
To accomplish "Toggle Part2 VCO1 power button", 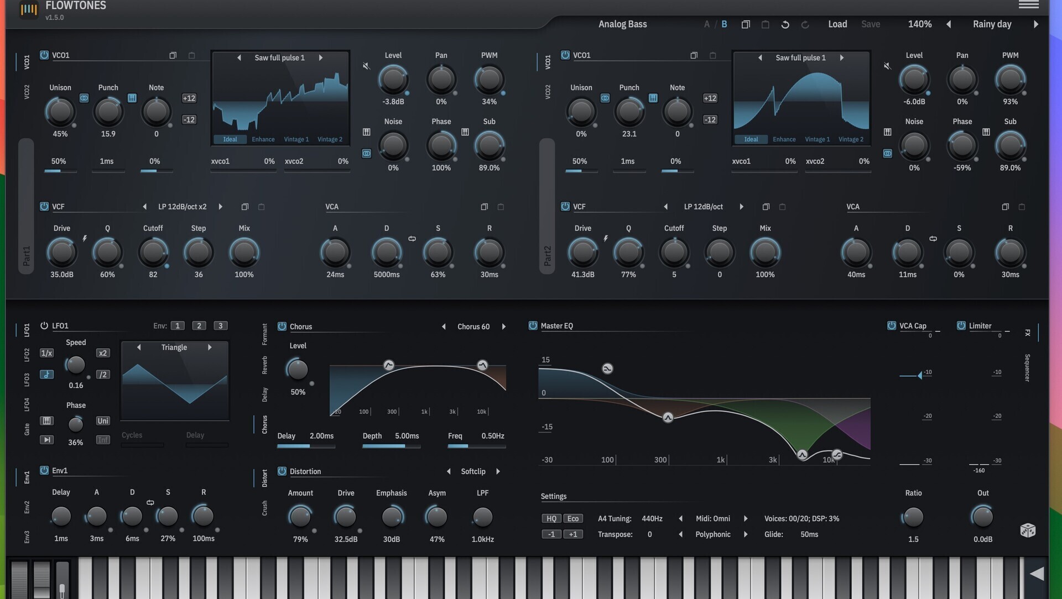I will click(x=565, y=55).
